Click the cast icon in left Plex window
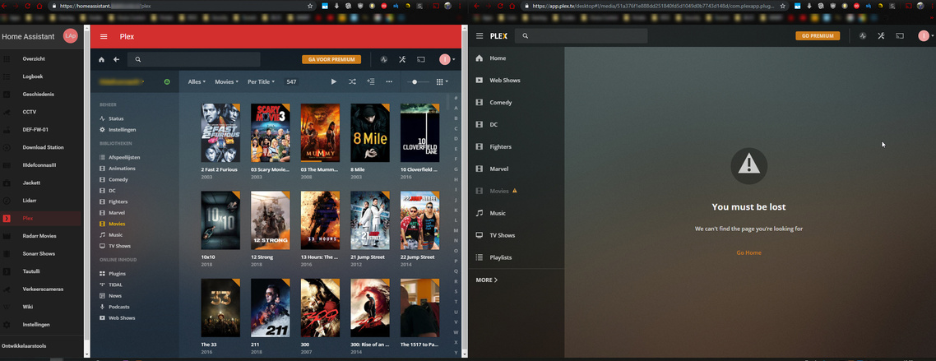The width and height of the screenshot is (936, 361). pos(421,60)
